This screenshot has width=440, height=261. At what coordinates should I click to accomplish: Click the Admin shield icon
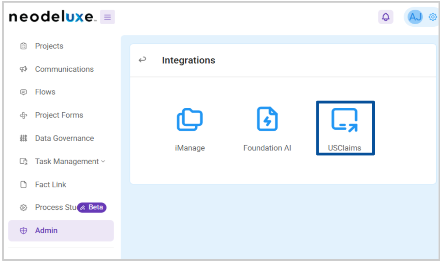click(23, 231)
